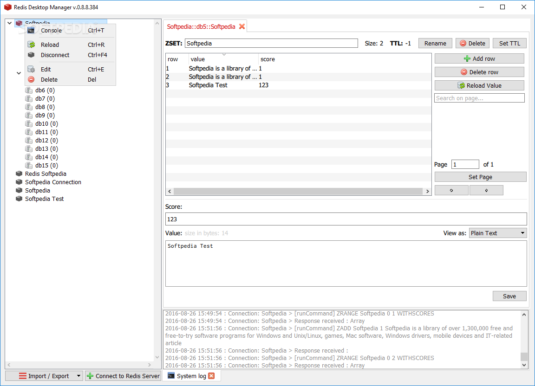Go to the next page arrow button
Viewport: 535px width, 386px height.
click(486, 190)
